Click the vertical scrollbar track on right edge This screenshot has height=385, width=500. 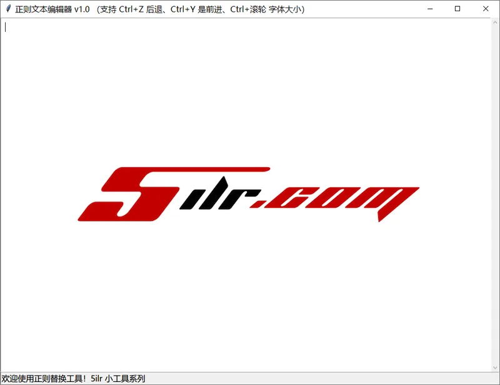(495, 187)
